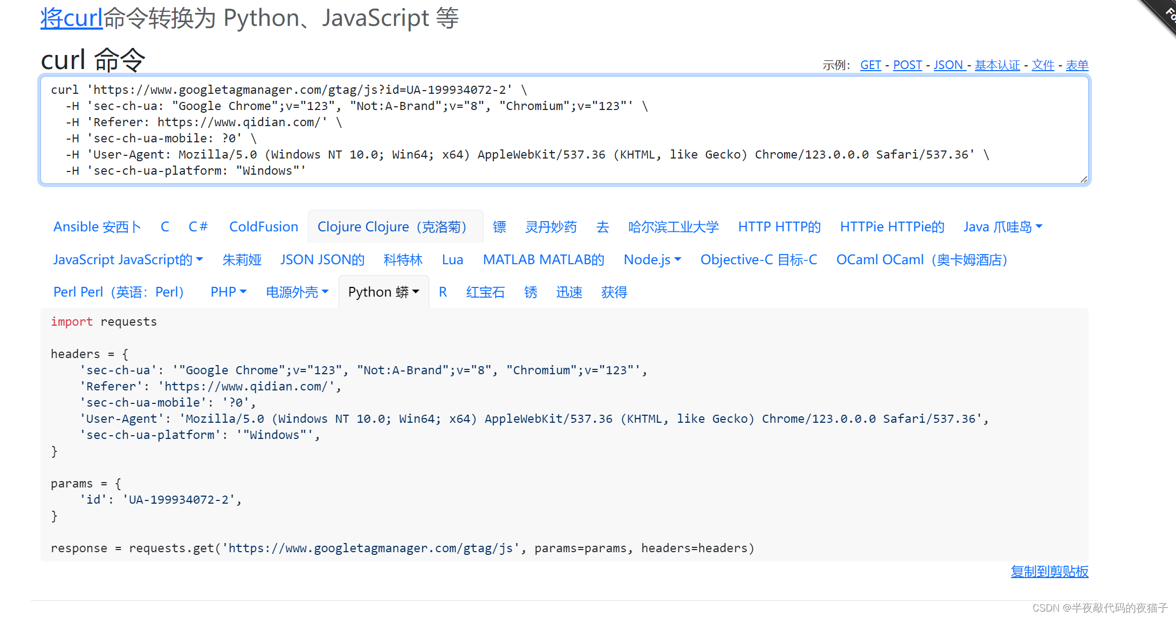Click the 'import requests' code line
Screen dimensions: 1176x618
[104, 322]
